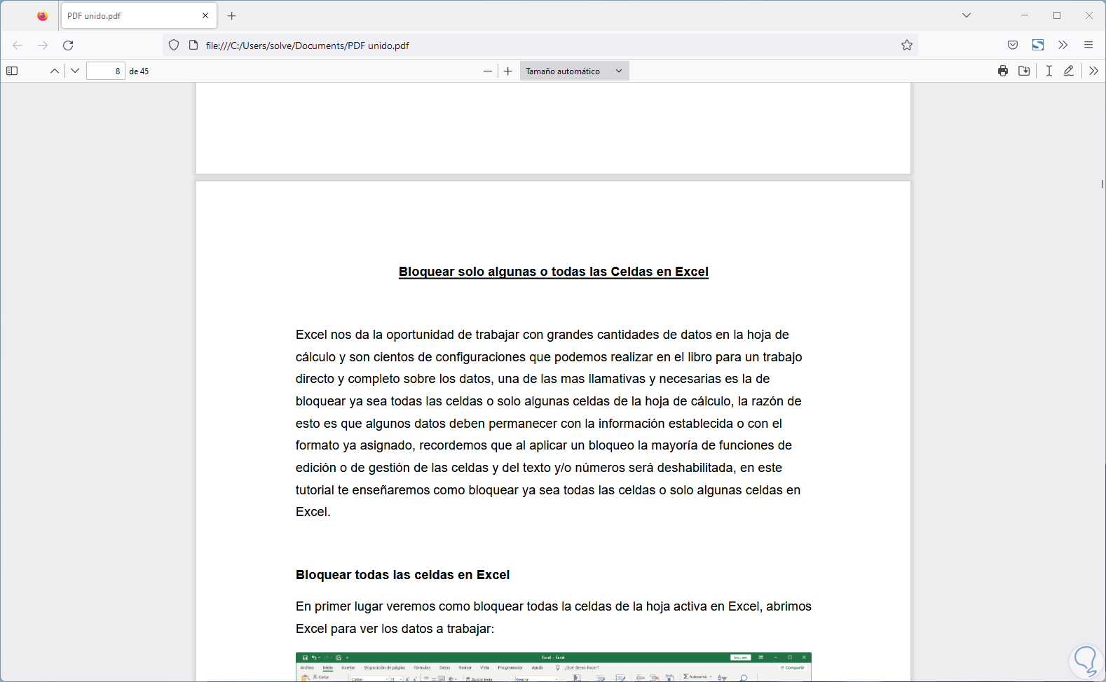Toggle the PDF sidebar panel
1106x682 pixels.
click(x=12, y=71)
